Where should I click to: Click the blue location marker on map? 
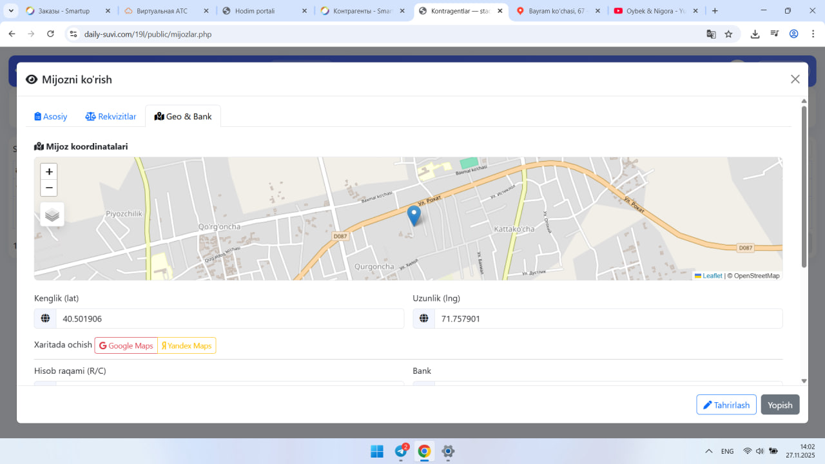click(414, 215)
